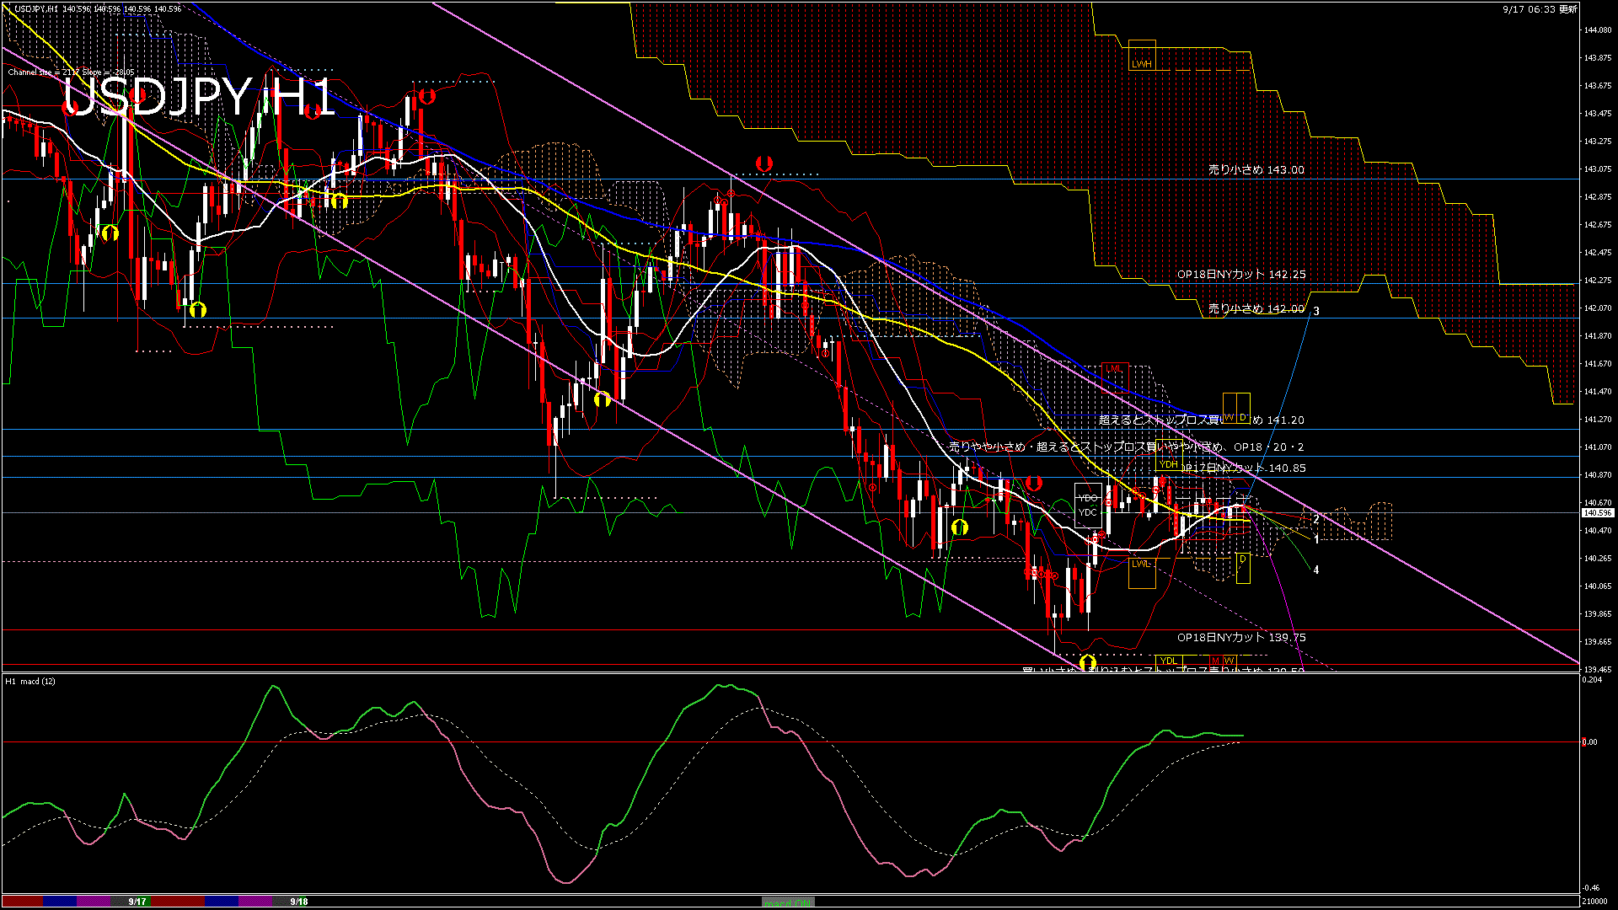Select the YDL label at chart bottom

1168,661
